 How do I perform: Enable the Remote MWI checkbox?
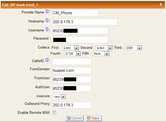tap(55, 112)
